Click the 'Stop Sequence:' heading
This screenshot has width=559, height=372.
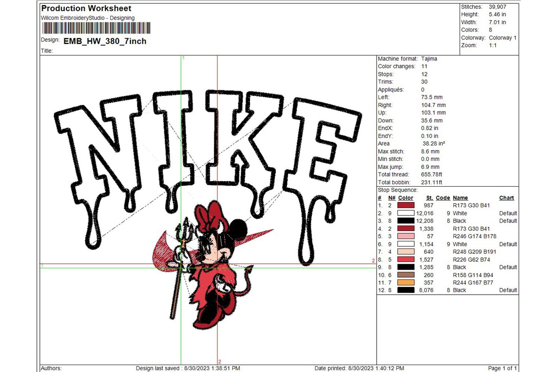(x=398, y=190)
